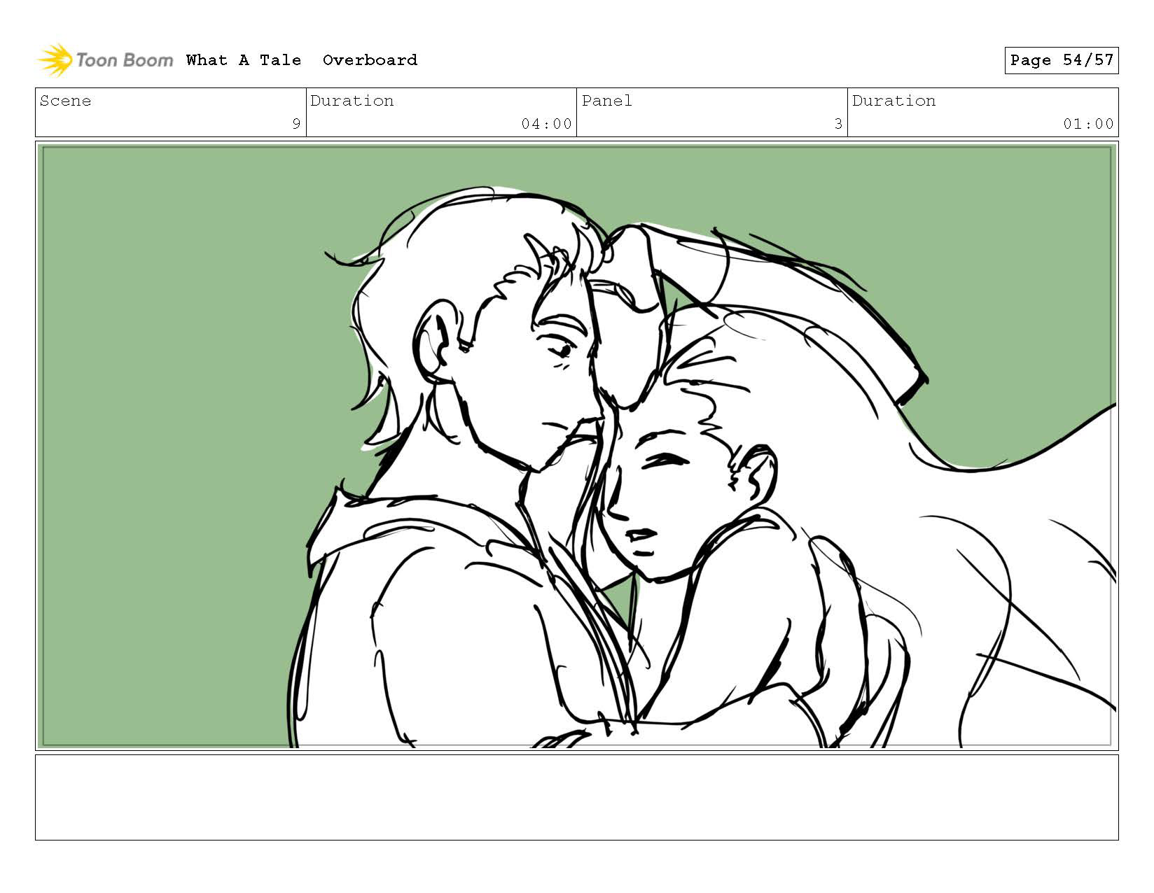Select the Panel header label
Viewport: 1154px width, 893px height.
coord(606,101)
